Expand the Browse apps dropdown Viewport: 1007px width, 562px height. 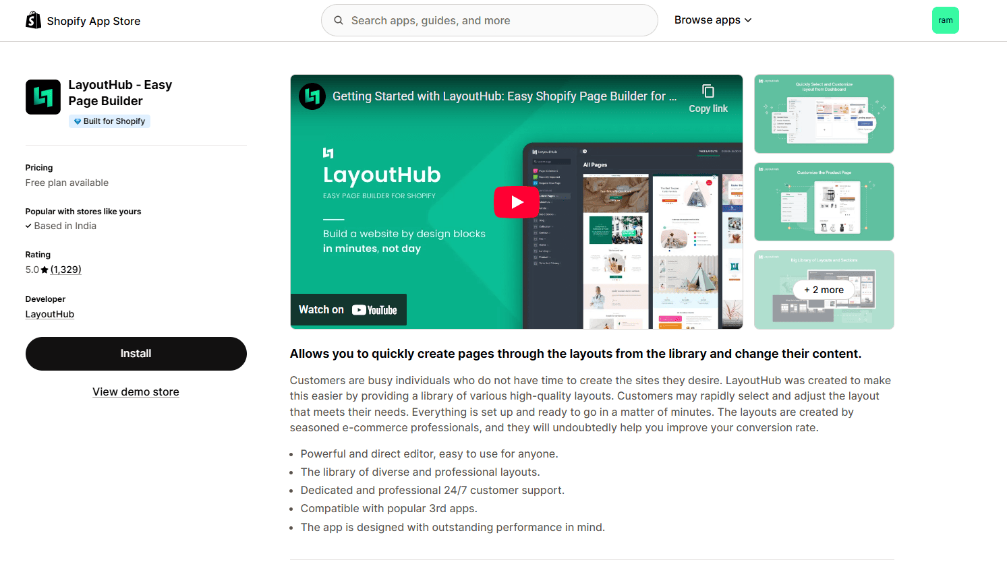click(x=713, y=20)
